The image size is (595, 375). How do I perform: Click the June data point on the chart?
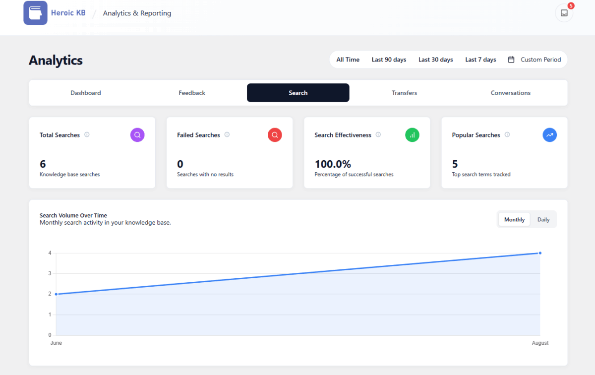pos(56,294)
